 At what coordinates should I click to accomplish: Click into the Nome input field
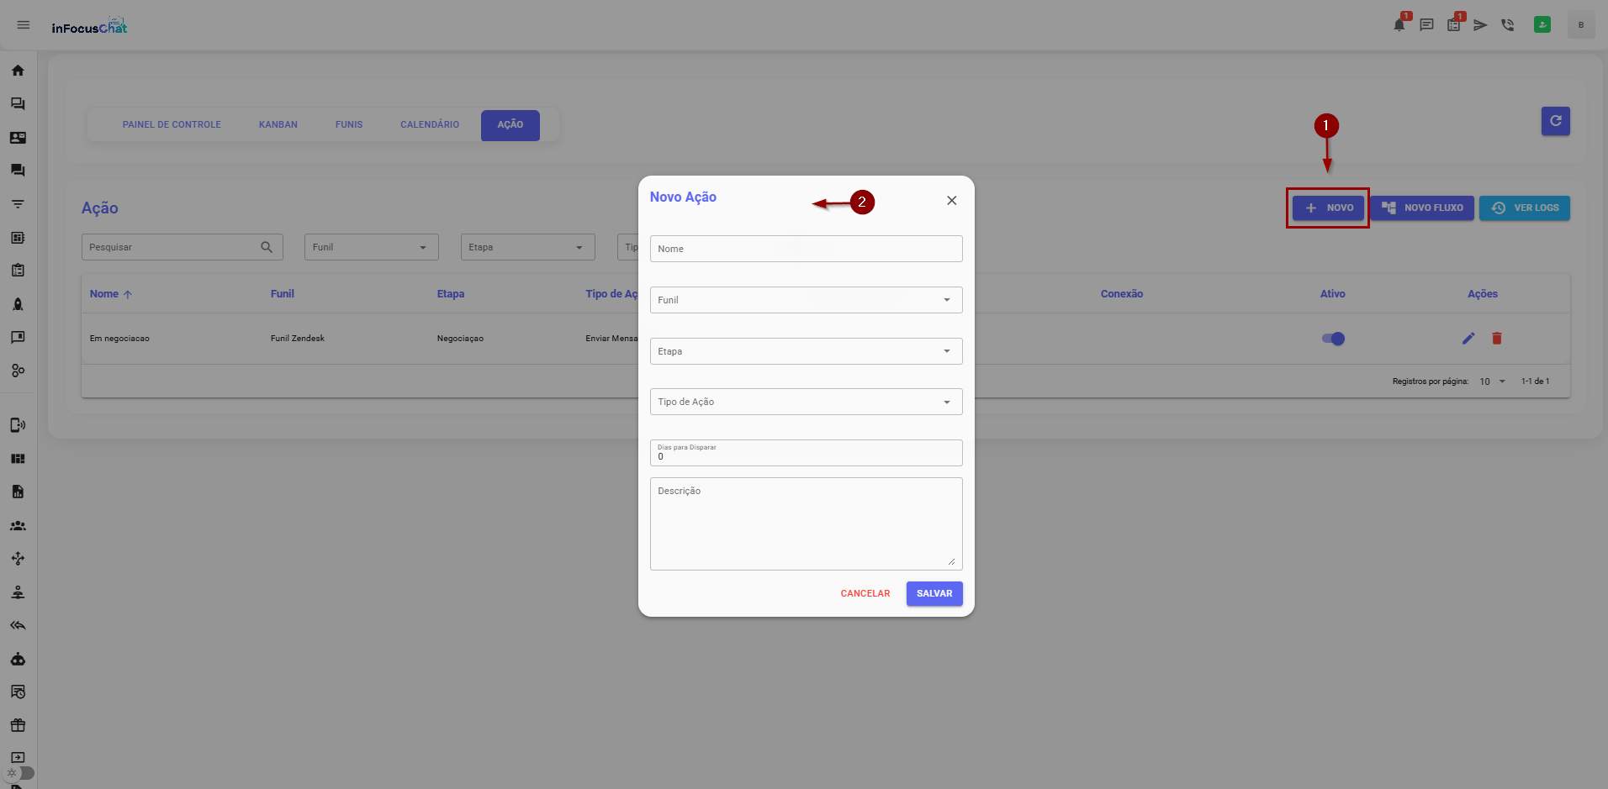tap(806, 249)
